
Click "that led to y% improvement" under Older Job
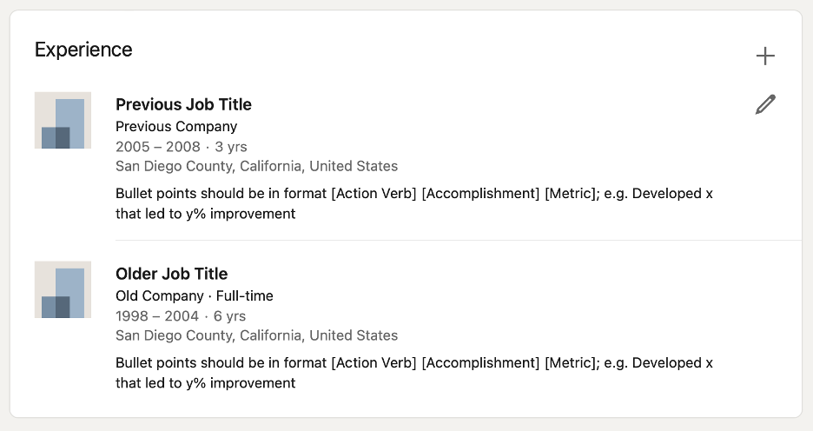point(205,383)
